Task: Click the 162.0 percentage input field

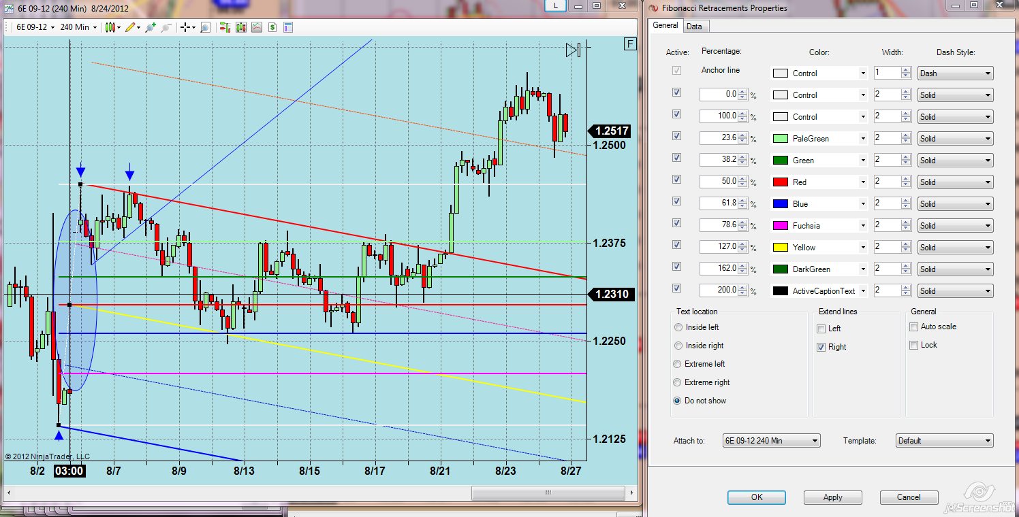Action: pyautogui.click(x=719, y=269)
